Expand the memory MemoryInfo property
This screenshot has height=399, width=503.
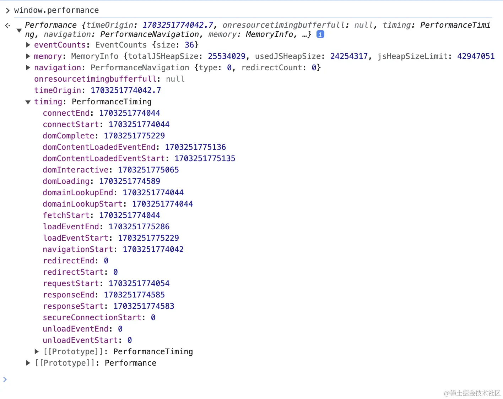pos(28,56)
